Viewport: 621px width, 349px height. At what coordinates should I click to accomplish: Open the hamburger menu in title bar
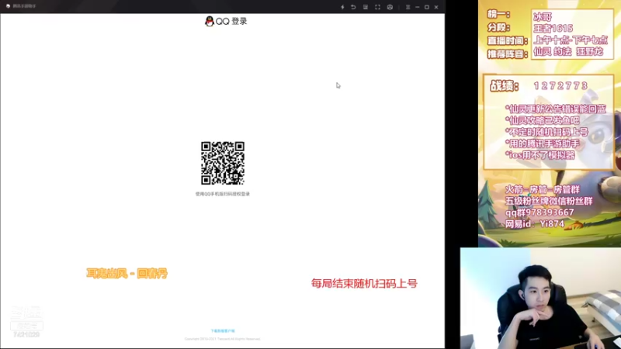[408, 7]
